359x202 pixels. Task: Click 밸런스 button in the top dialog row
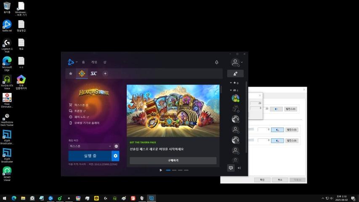coord(290,109)
